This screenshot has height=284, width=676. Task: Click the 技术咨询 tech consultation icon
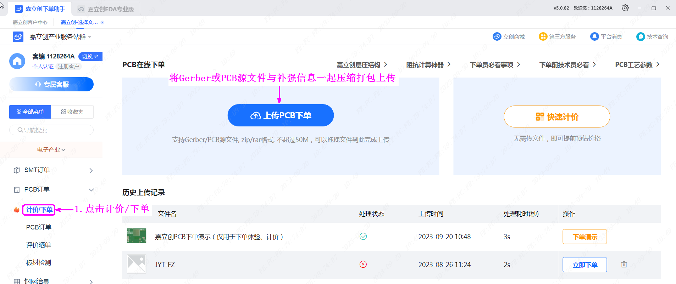tap(640, 36)
